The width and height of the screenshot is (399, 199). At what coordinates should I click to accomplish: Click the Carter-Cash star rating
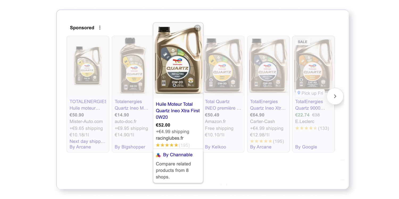click(x=261, y=141)
